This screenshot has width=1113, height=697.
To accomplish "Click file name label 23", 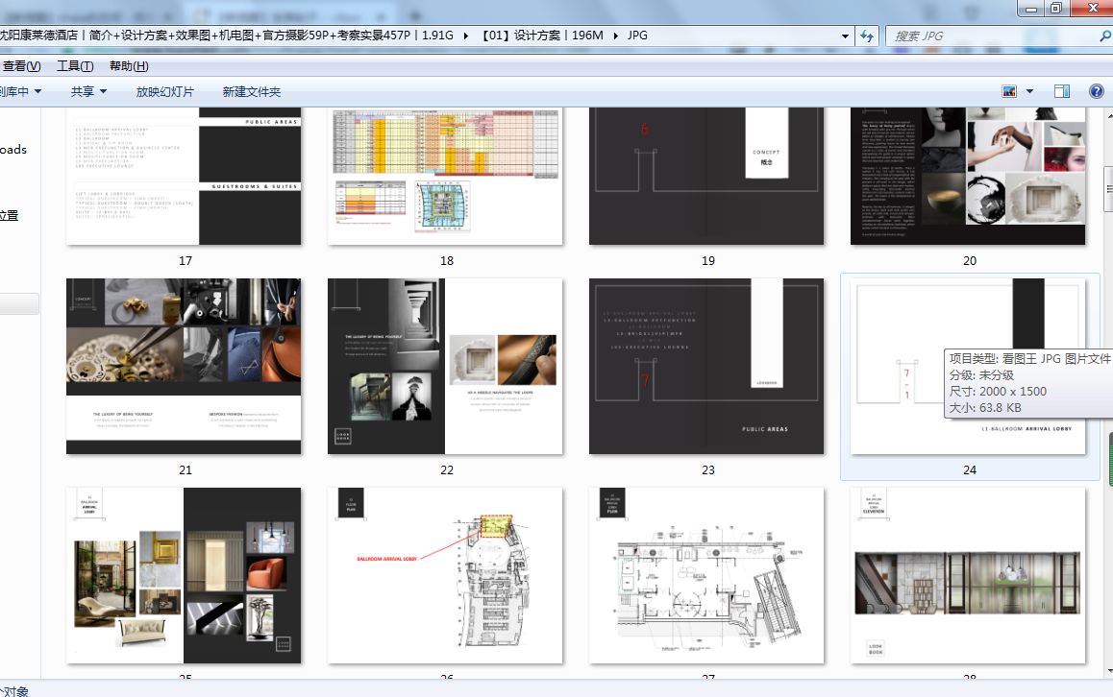I will click(x=708, y=470).
